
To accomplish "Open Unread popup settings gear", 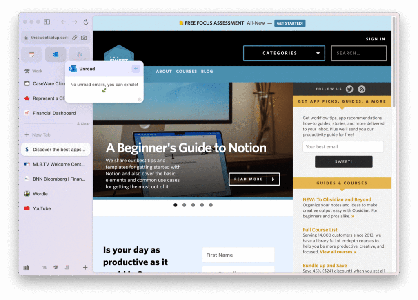I will [x=139, y=99].
